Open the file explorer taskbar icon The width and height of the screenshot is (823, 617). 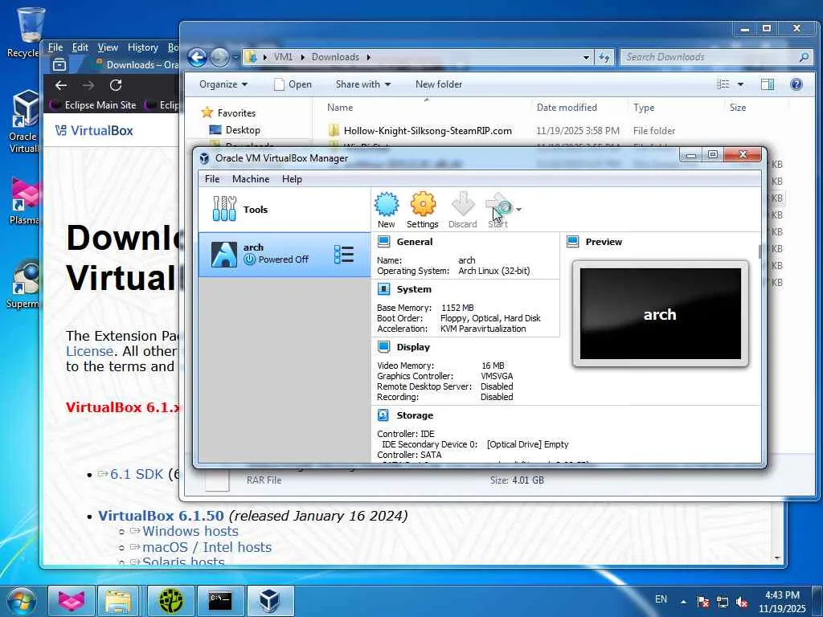[118, 601]
